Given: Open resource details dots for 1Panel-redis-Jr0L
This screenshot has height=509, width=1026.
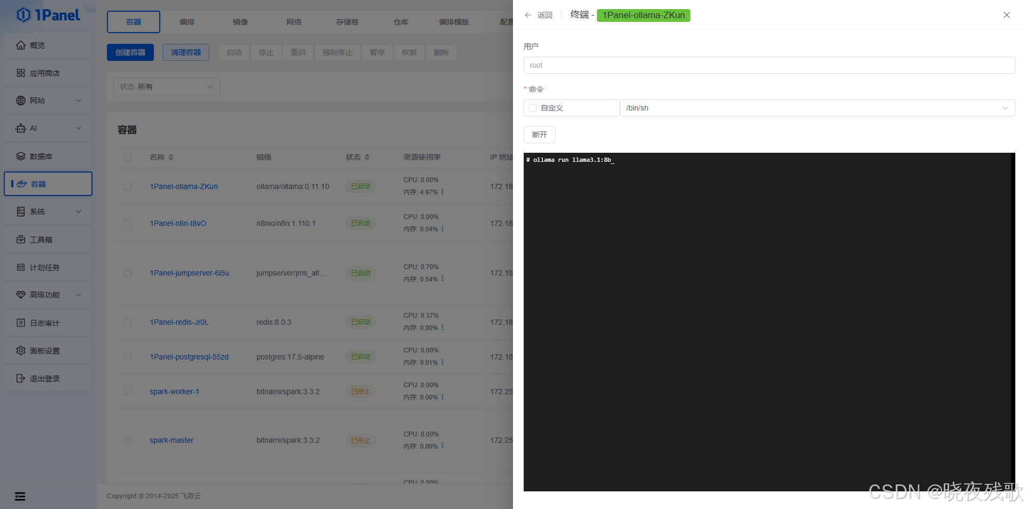Looking at the screenshot, I should pyautogui.click(x=442, y=327).
